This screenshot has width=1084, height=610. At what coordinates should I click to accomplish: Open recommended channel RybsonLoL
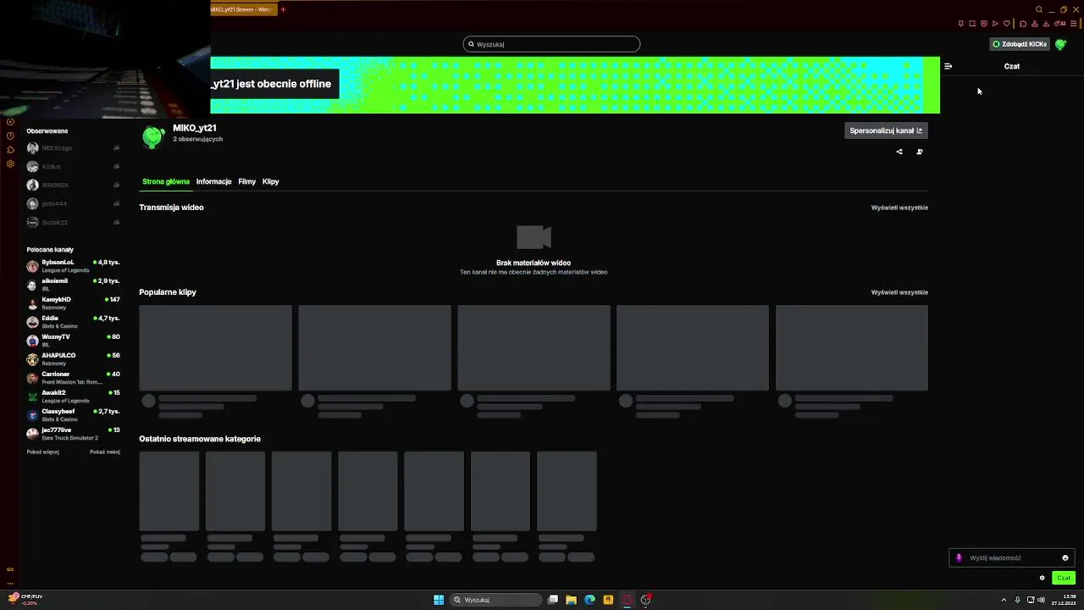tap(73, 266)
